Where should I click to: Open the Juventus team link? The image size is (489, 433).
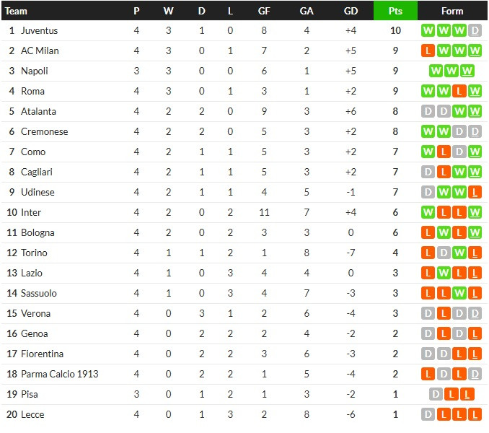[39, 30]
